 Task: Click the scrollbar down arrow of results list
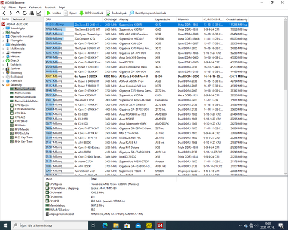pyautogui.click(x=286, y=174)
